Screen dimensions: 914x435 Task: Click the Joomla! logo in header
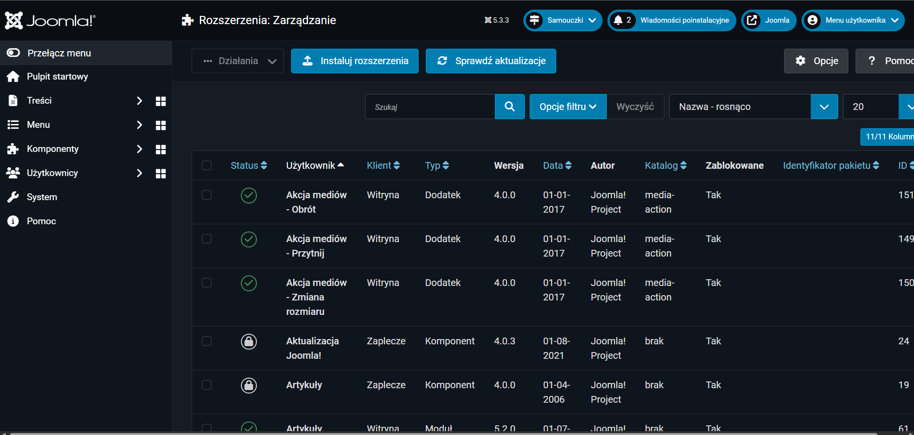pyautogui.click(x=50, y=20)
